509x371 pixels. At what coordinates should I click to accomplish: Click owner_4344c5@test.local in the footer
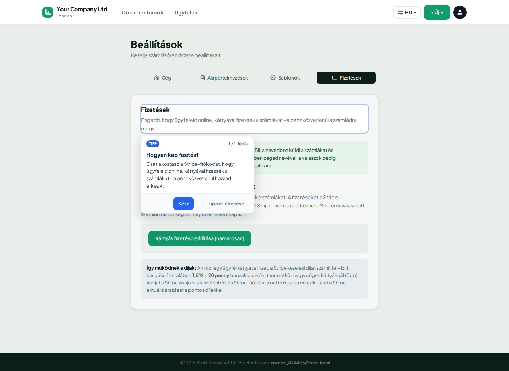click(300, 363)
